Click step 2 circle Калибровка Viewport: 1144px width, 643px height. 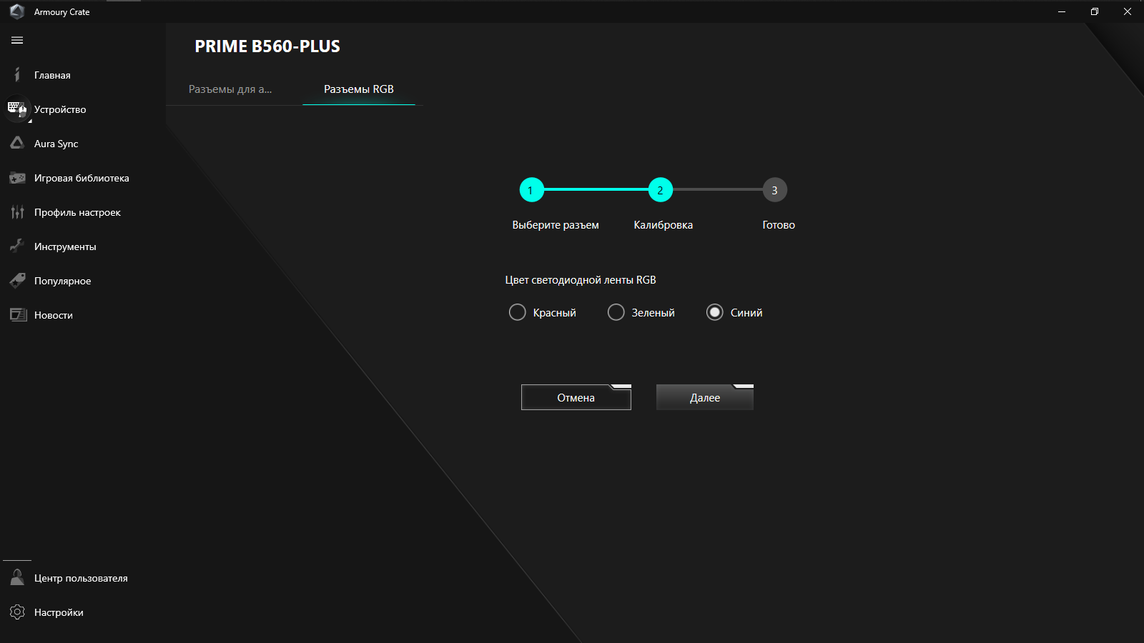660,190
